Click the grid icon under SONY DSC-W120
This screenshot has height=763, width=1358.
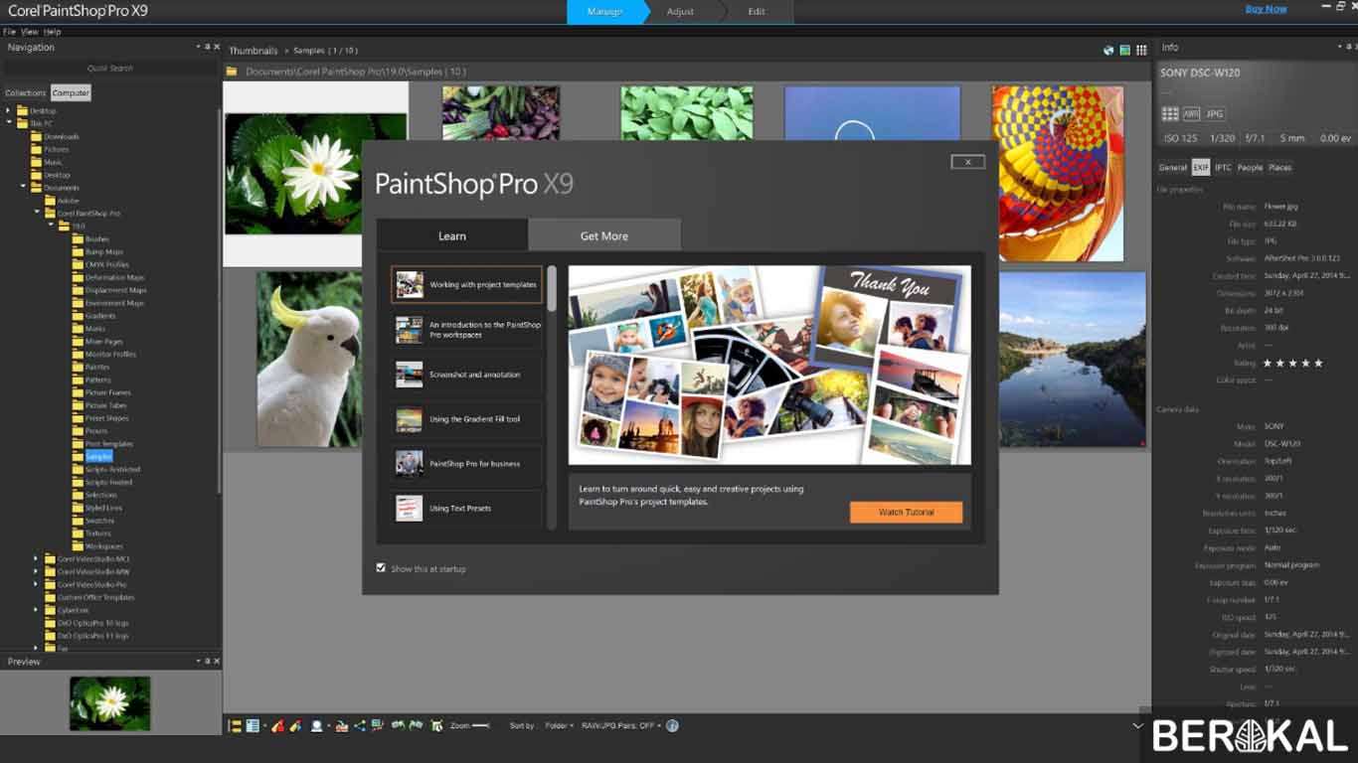click(1170, 114)
